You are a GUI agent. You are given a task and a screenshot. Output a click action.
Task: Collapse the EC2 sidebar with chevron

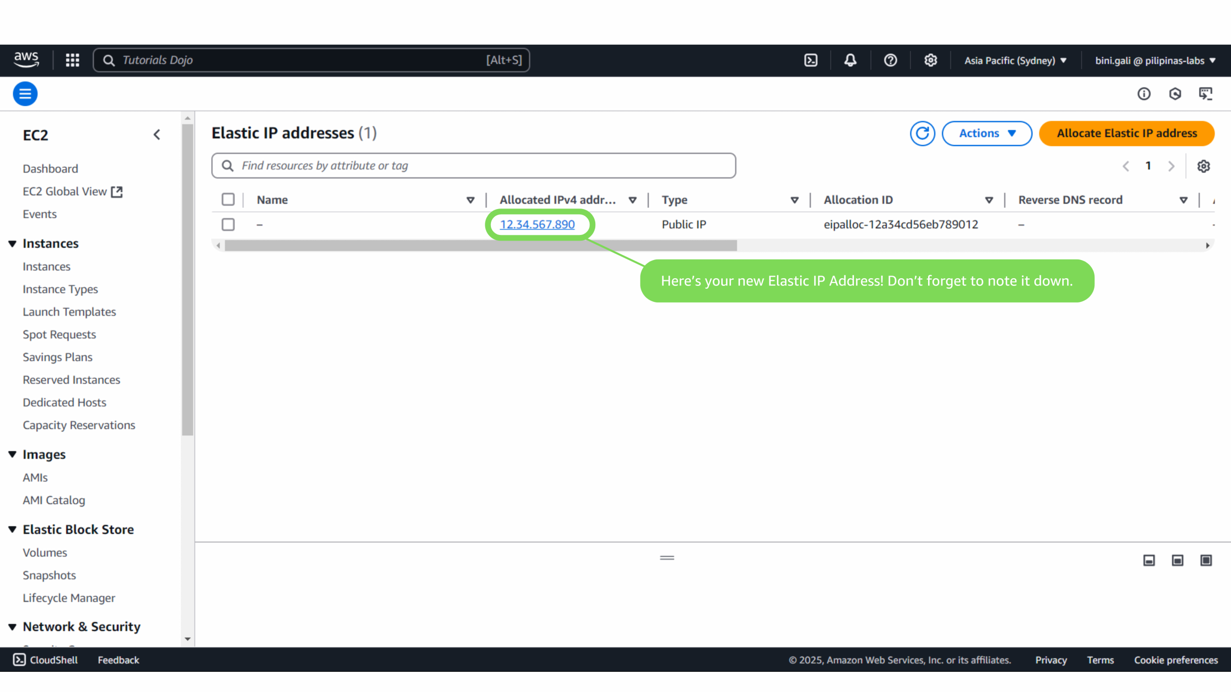tap(157, 135)
